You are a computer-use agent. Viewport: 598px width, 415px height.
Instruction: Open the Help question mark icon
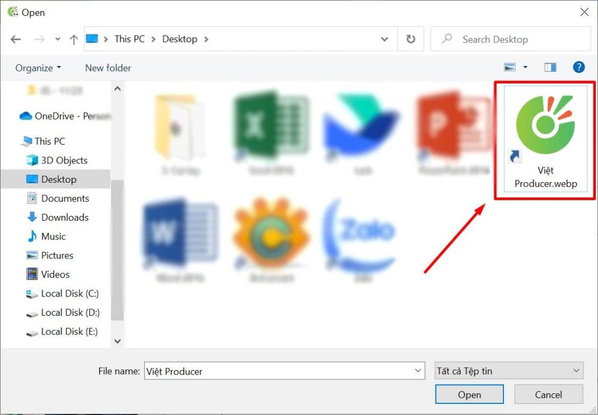(x=578, y=68)
